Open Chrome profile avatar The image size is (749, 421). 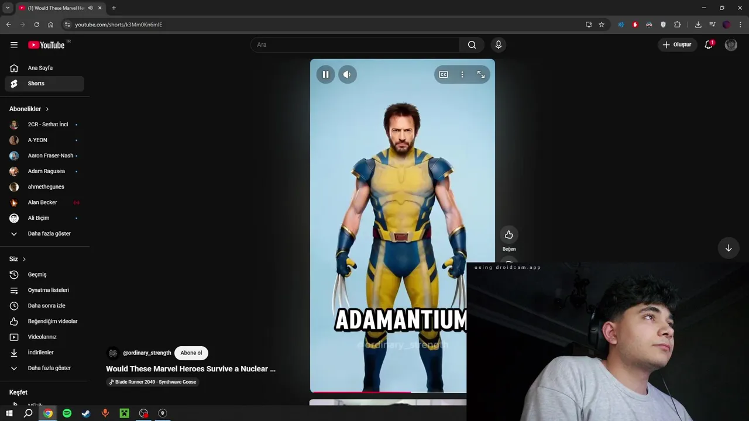click(x=727, y=25)
